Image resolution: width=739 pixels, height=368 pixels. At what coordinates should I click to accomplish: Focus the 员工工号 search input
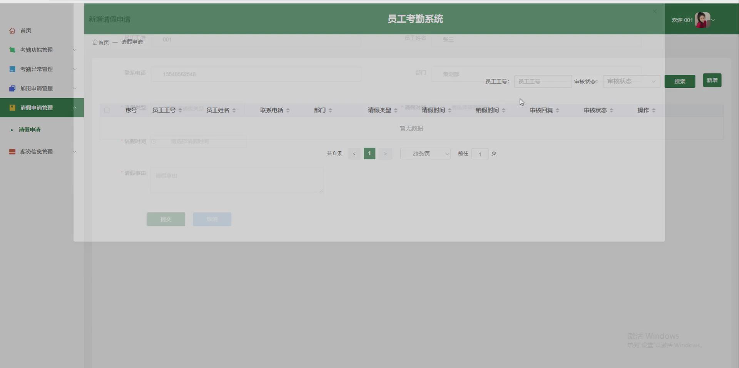click(543, 81)
